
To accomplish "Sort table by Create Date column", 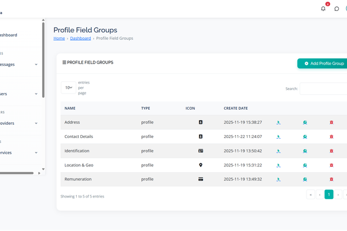I will [235, 108].
